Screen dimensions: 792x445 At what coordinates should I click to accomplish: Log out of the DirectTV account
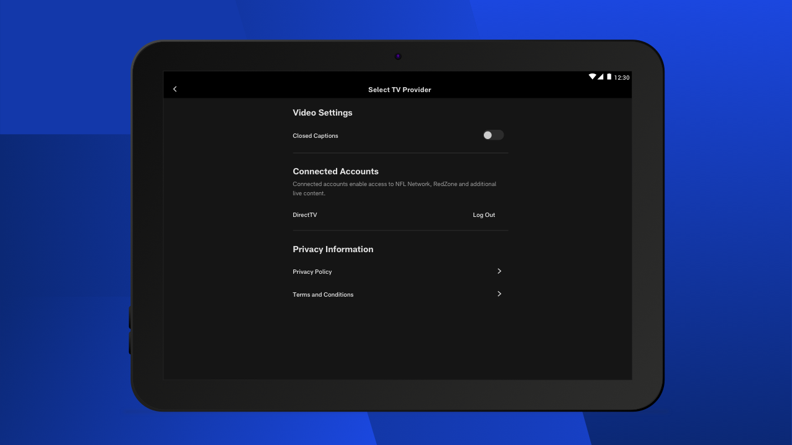(x=484, y=215)
